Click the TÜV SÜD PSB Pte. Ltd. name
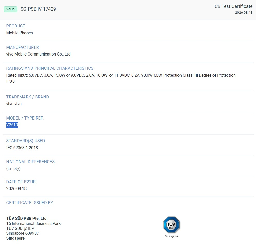Image resolution: width=256 pixels, height=252 pixels. (27, 218)
